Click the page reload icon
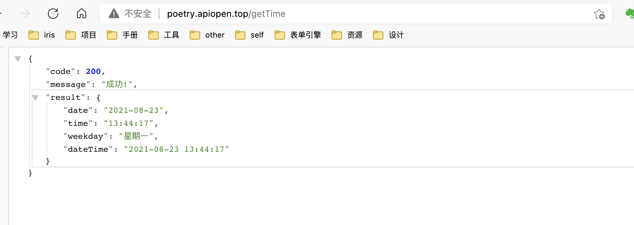 (54, 14)
